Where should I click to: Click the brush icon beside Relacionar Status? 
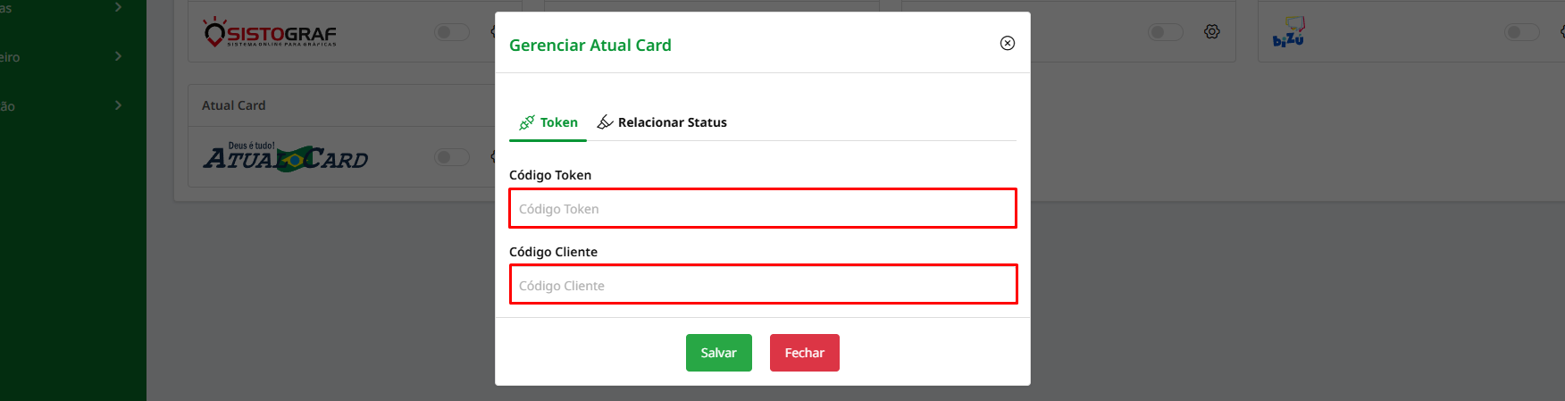(x=605, y=122)
